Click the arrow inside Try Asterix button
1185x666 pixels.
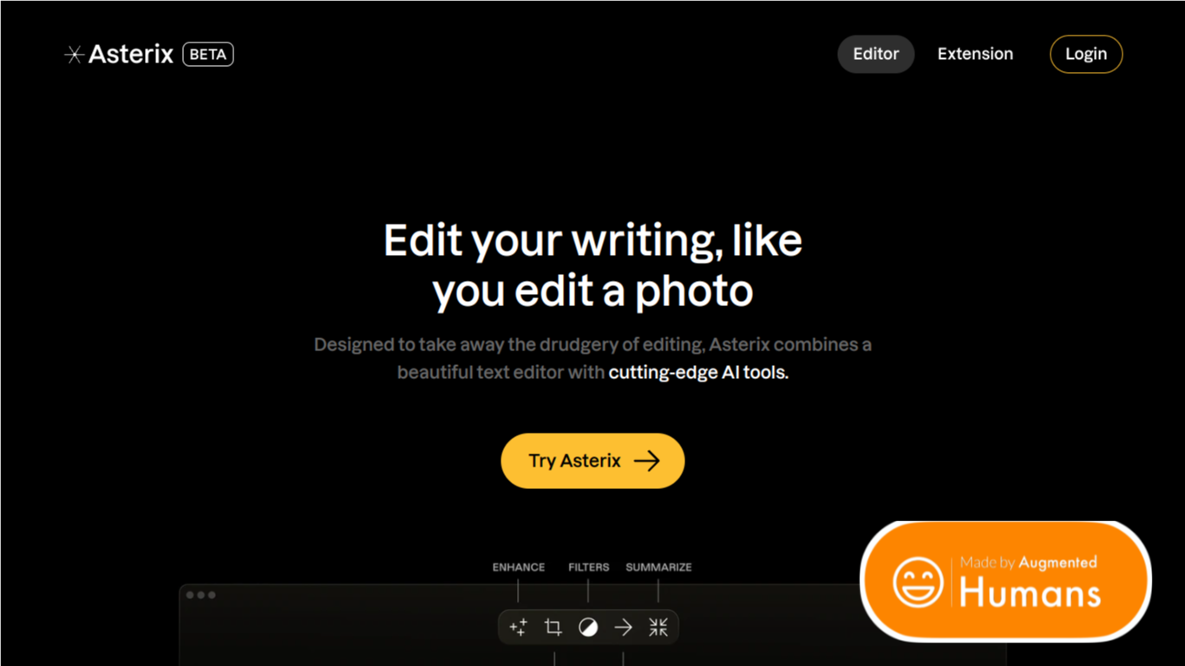pyautogui.click(x=646, y=460)
